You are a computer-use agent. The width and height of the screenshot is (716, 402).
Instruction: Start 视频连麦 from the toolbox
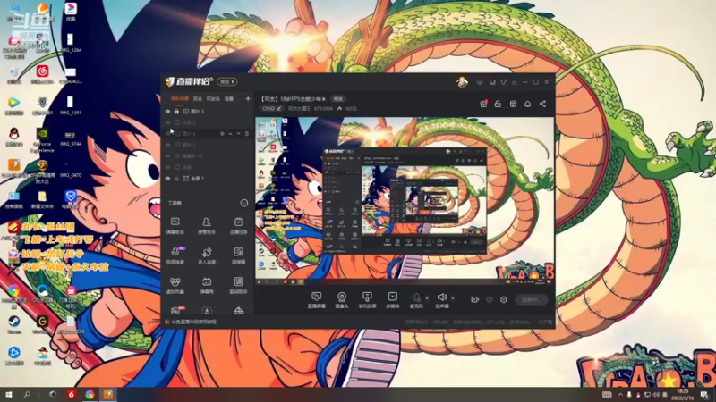coord(175,255)
